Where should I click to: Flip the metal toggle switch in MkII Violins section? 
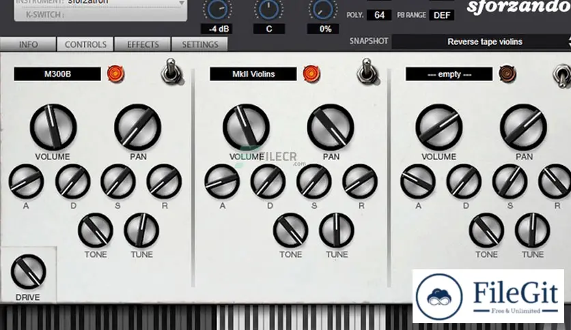(367, 71)
